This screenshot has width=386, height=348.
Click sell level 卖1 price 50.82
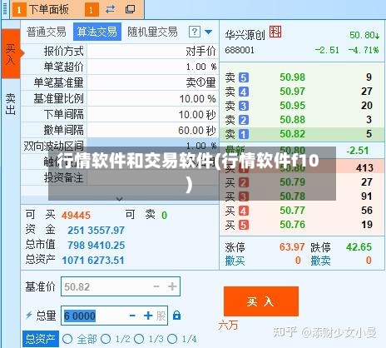[x=292, y=134]
